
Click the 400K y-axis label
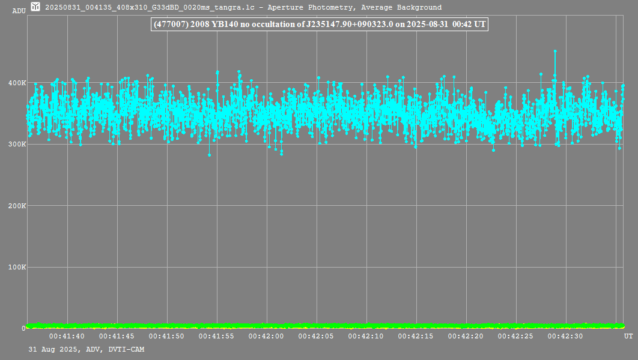tap(16, 83)
